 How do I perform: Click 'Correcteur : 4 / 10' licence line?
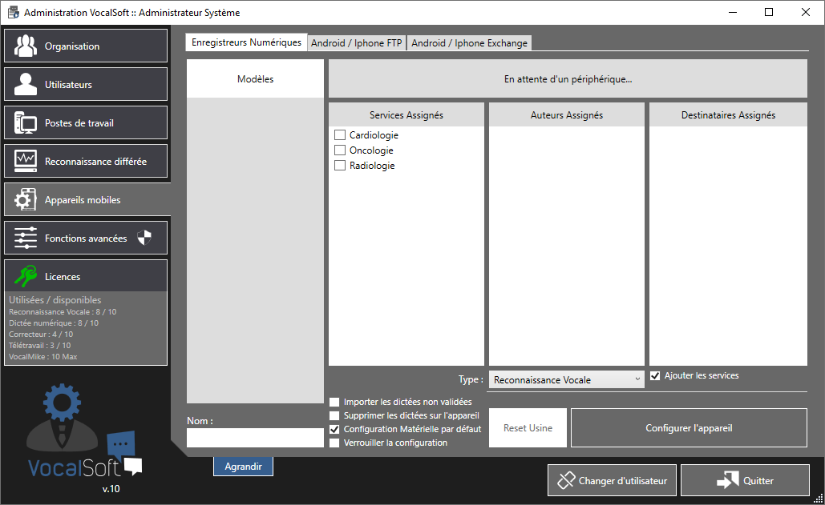(x=41, y=334)
